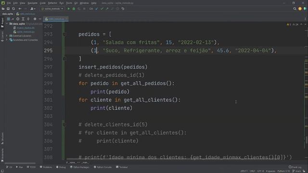The image size is (308, 173).
Task: Fold the pedidos list at line 293
Action: [x=64, y=34]
